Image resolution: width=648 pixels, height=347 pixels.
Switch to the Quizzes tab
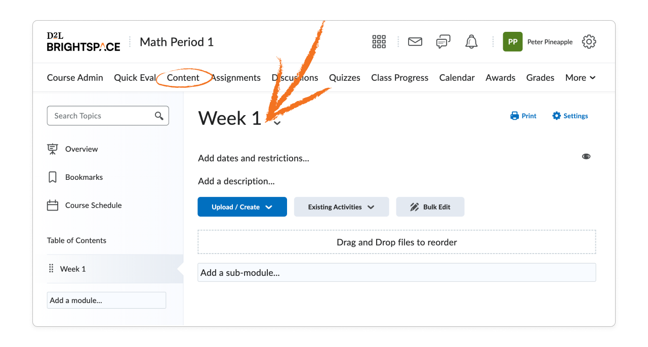pyautogui.click(x=344, y=77)
